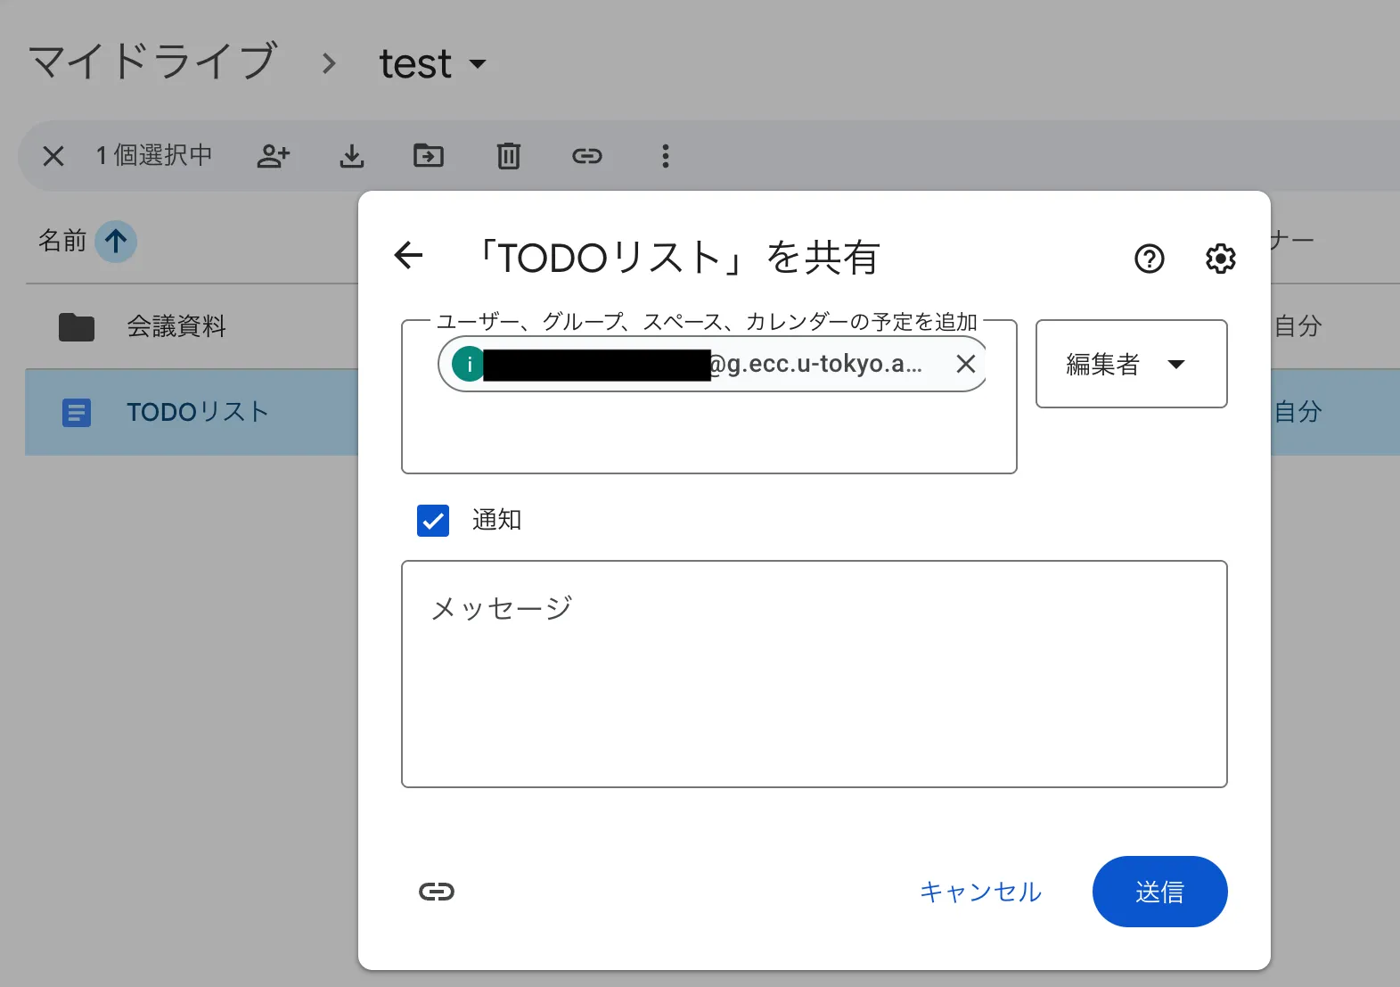Open help in the share dialog
This screenshot has width=1400, height=987.
point(1150,259)
